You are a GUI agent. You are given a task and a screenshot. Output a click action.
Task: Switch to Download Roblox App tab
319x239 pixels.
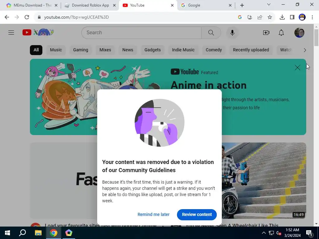point(90,5)
